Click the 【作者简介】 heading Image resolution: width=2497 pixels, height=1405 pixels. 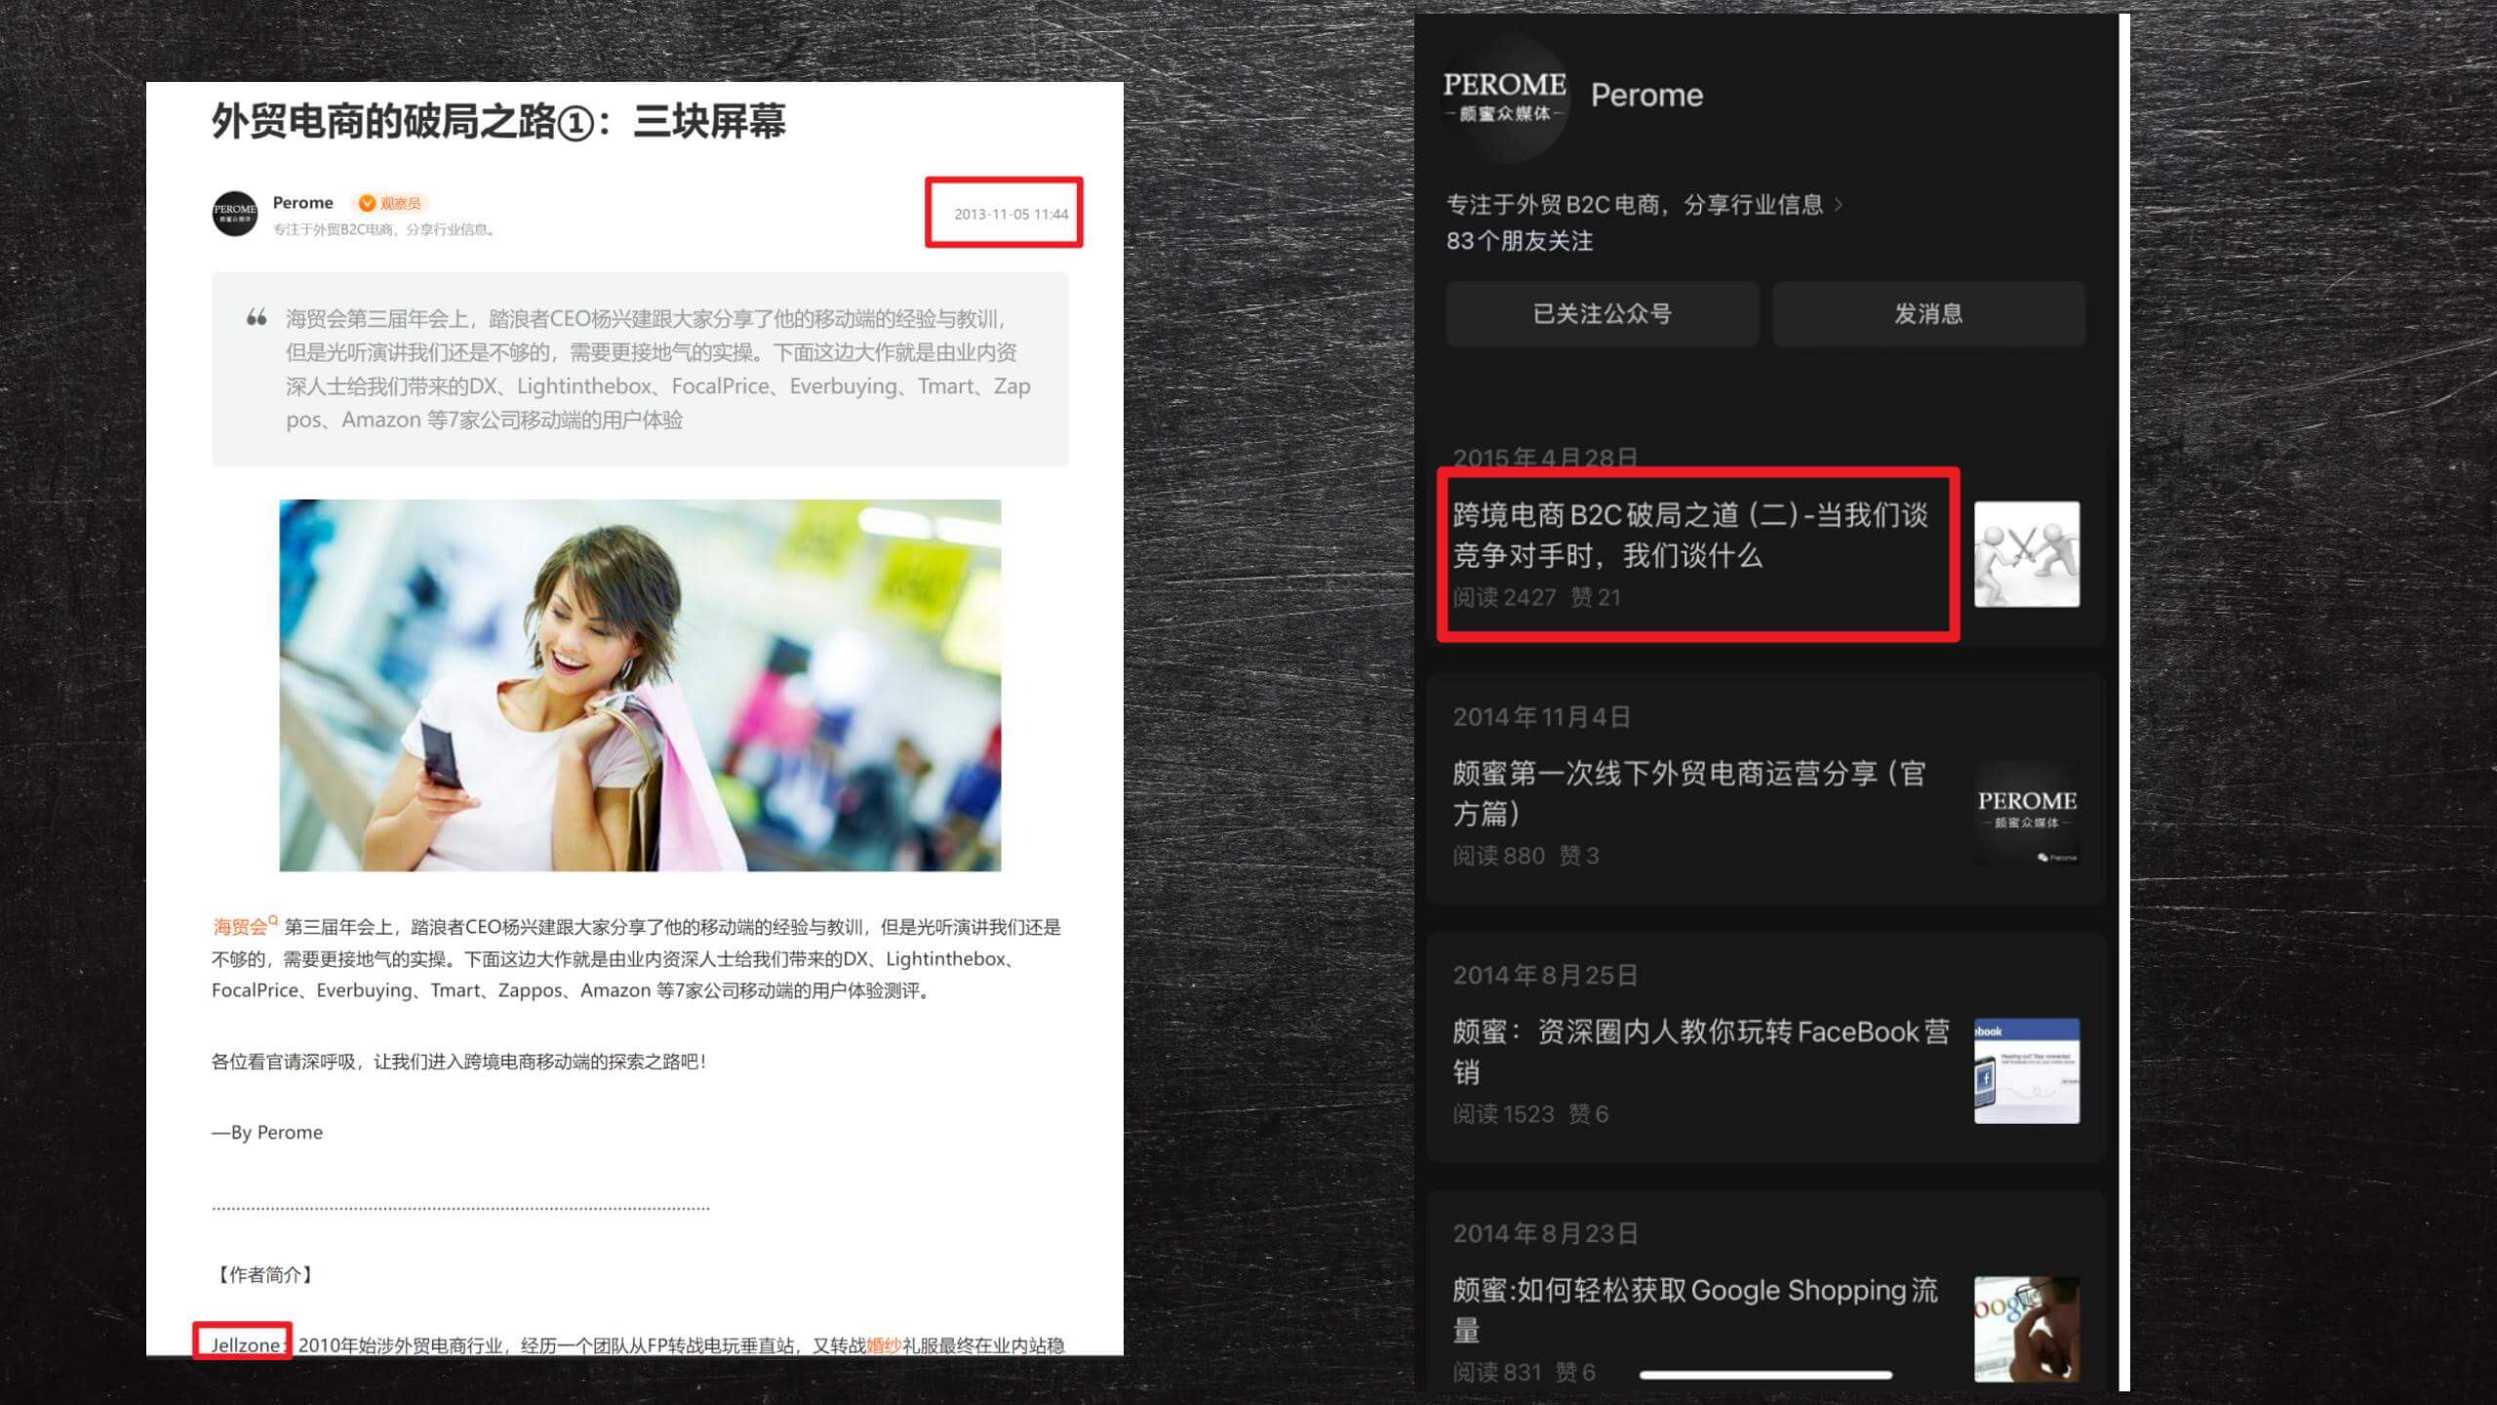click(x=263, y=1274)
